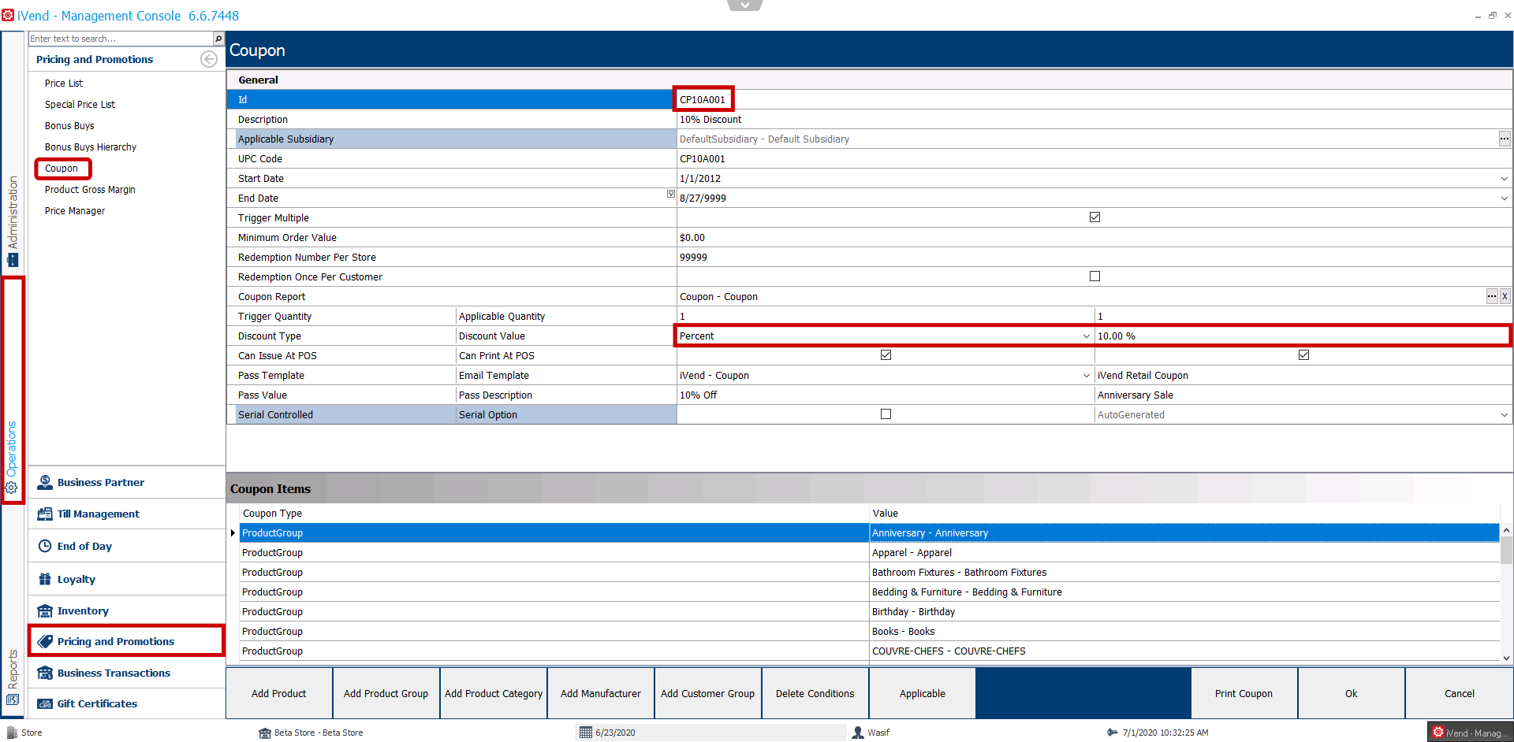Open Gift Certificates icon
The width and height of the screenshot is (1514, 742).
(45, 703)
